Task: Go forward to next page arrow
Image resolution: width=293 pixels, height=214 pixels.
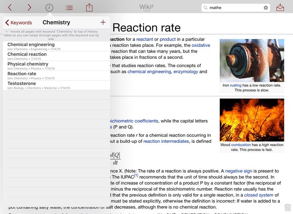Action: (x=29, y=8)
